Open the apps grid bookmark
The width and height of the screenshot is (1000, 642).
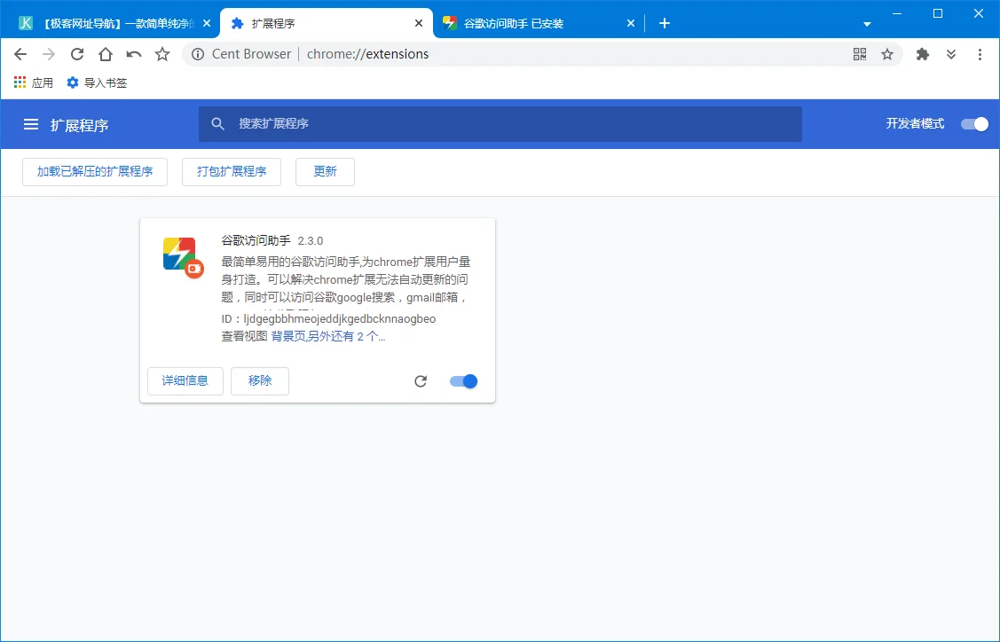point(33,82)
